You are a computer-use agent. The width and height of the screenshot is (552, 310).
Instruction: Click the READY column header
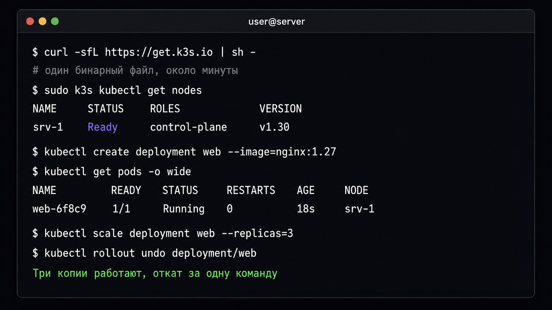pos(126,190)
